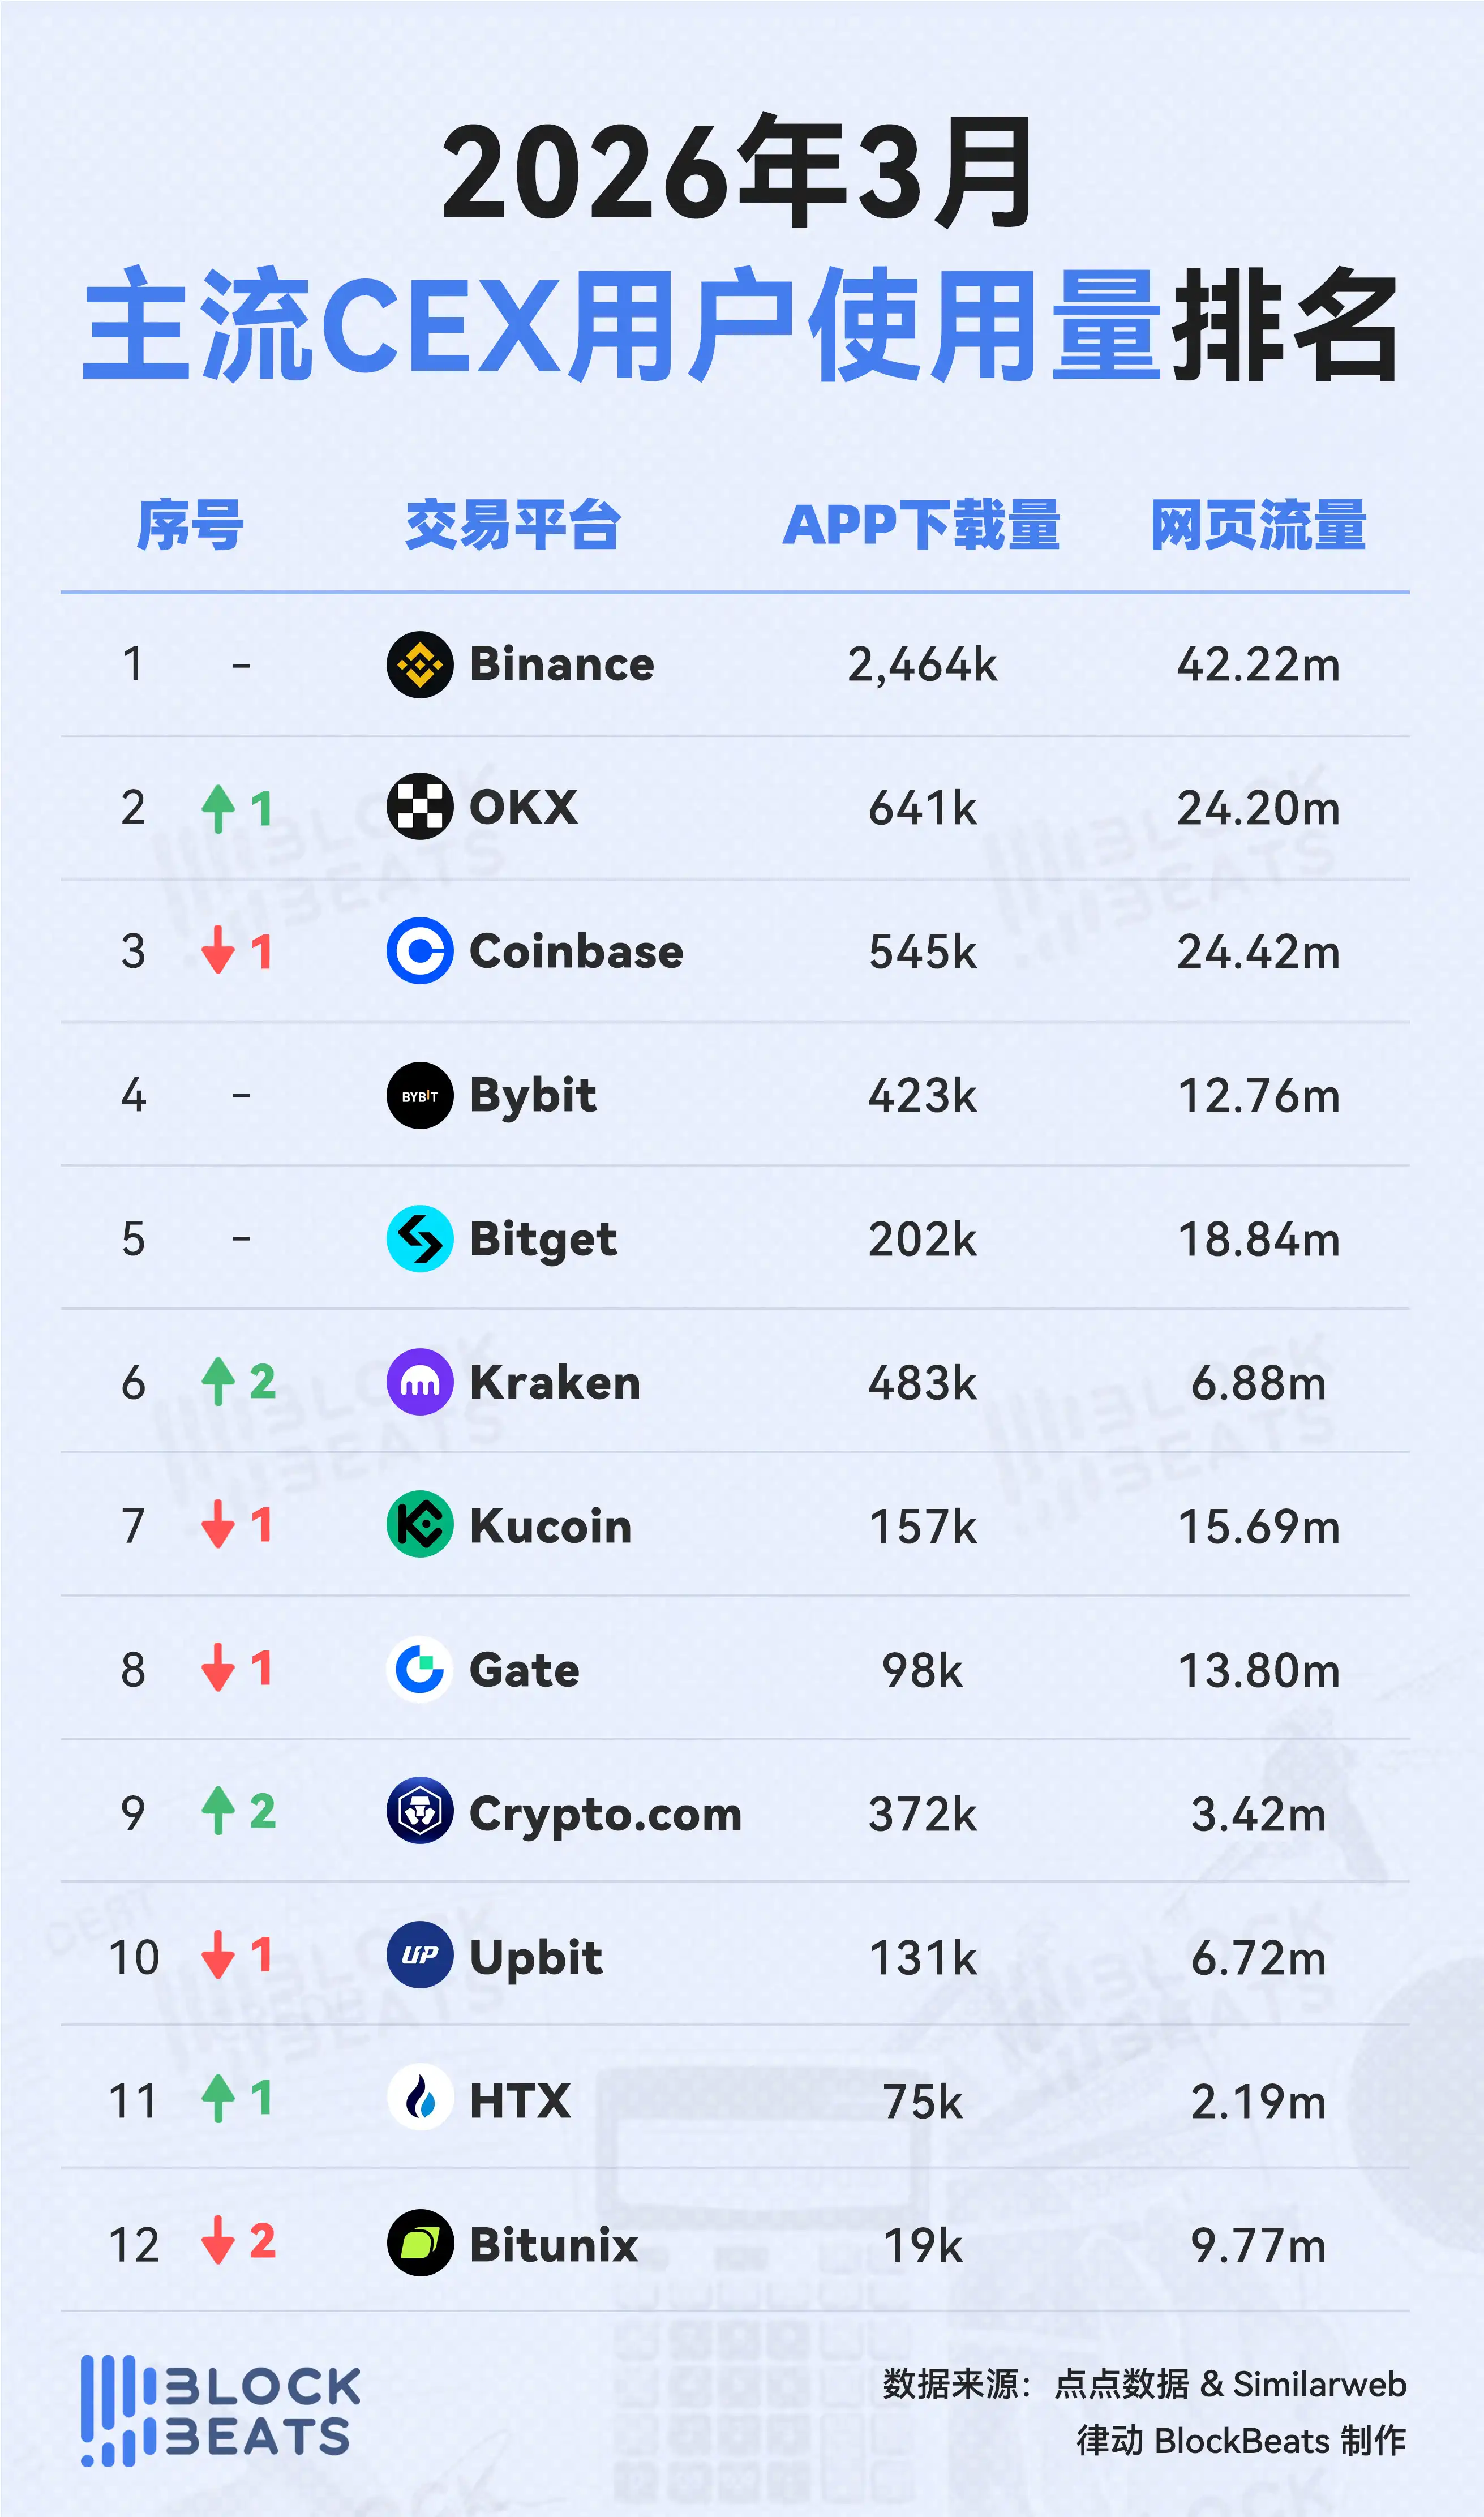Click the Bybit black logo icon

pos(420,1095)
